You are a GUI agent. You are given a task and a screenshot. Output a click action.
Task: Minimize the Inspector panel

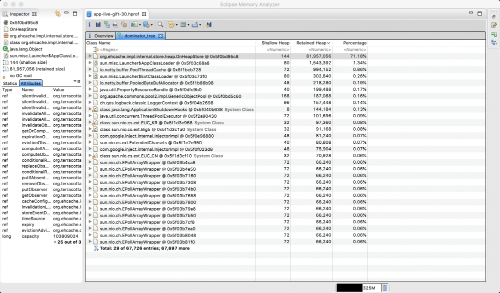click(x=66, y=13)
